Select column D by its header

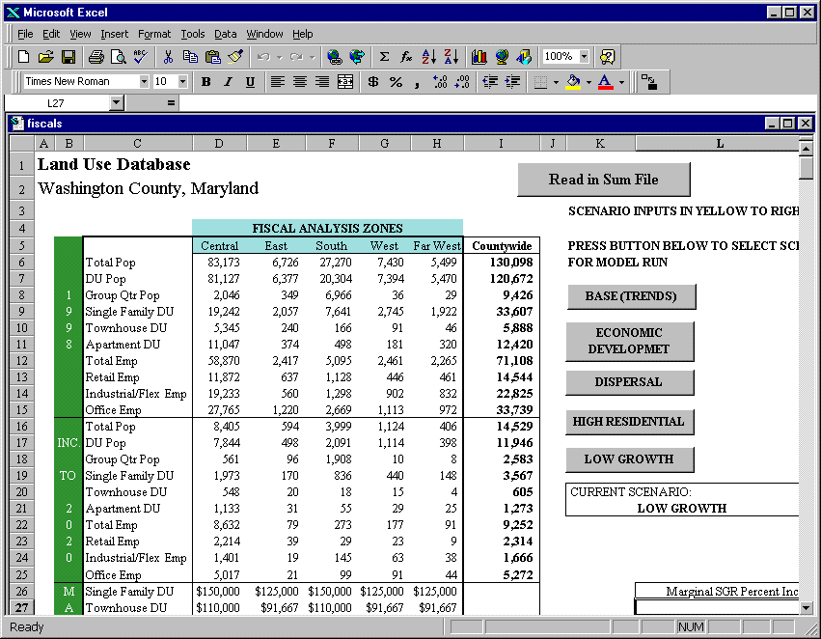pos(219,144)
